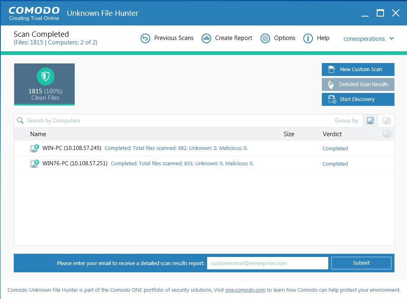Viewport: 407px width, 299px height.
Task: Click the Create Report chart icon
Action: pyautogui.click(x=206, y=38)
